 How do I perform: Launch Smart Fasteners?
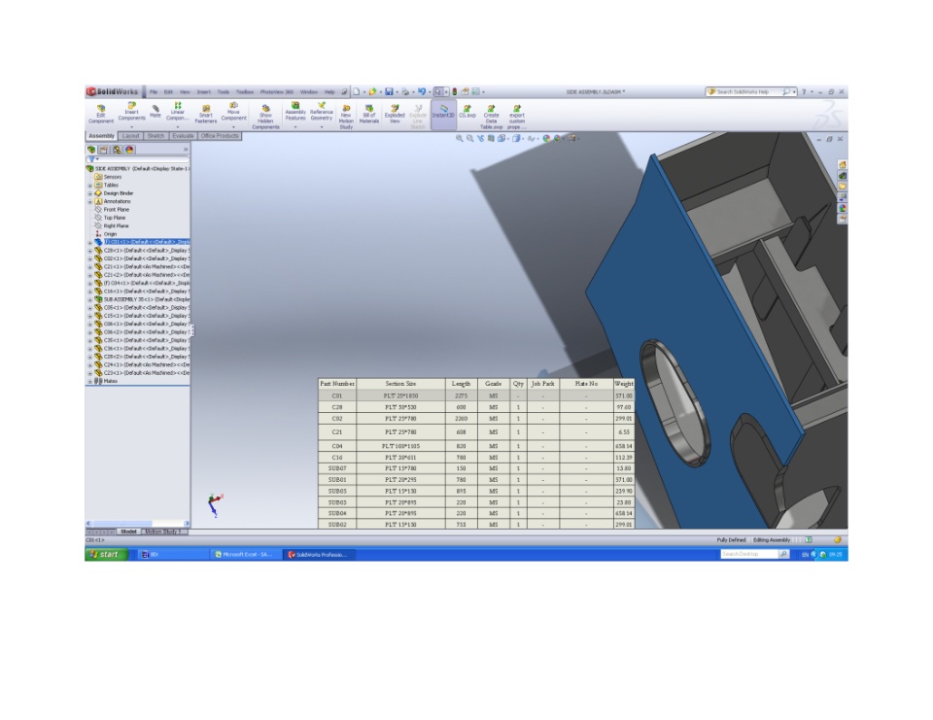coord(206,114)
